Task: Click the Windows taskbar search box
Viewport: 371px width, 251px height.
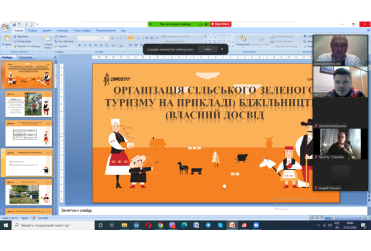Action: tap(53, 225)
